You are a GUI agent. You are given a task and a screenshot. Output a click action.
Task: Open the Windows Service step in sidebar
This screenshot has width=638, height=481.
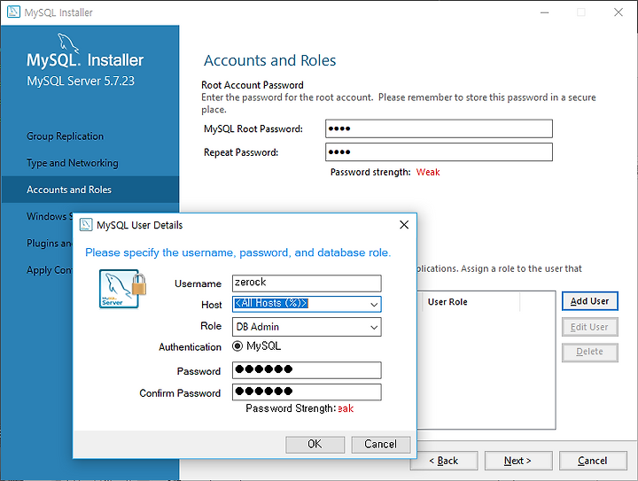point(50,216)
